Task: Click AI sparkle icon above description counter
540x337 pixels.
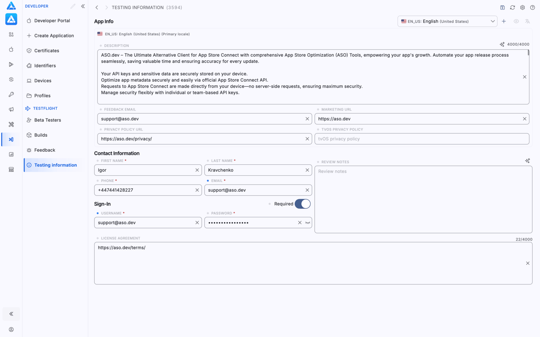Action: (x=502, y=44)
